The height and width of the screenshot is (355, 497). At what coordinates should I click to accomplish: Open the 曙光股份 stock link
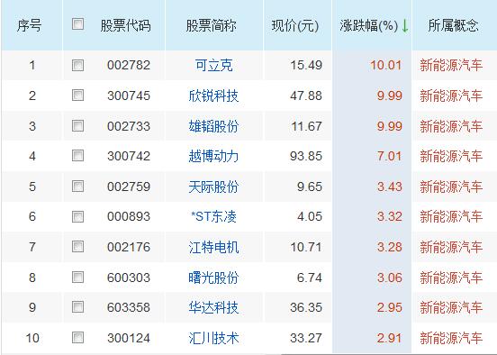tap(213, 278)
